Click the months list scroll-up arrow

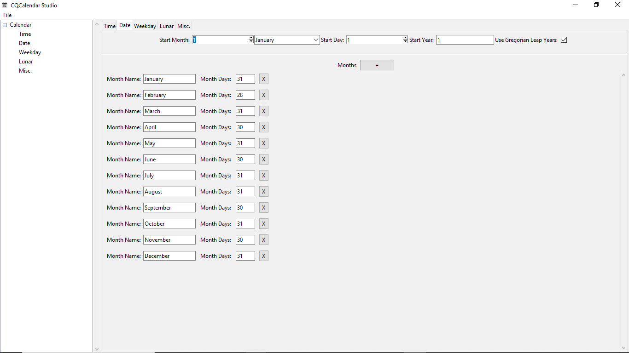tap(624, 75)
